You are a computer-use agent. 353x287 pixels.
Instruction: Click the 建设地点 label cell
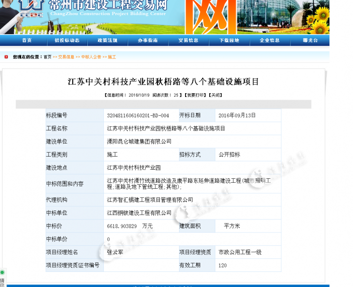click(x=75, y=168)
